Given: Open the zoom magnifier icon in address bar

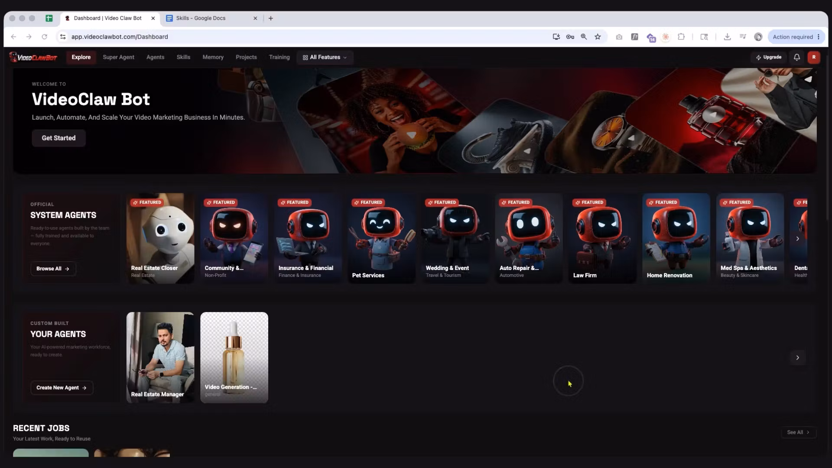Looking at the screenshot, I should [x=584, y=37].
